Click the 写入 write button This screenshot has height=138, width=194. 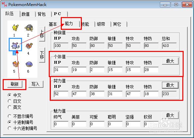click(36, 84)
